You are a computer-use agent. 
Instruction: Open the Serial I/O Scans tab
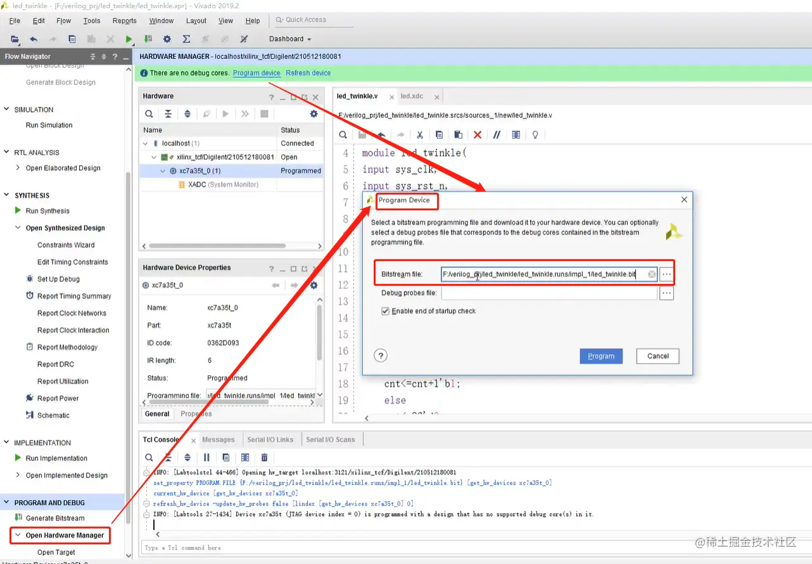331,440
